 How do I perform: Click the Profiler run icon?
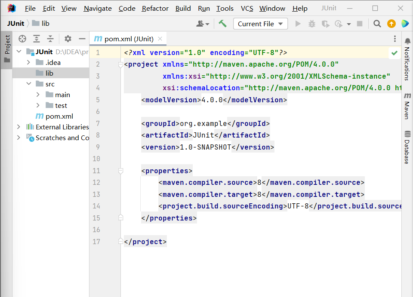[339, 24]
